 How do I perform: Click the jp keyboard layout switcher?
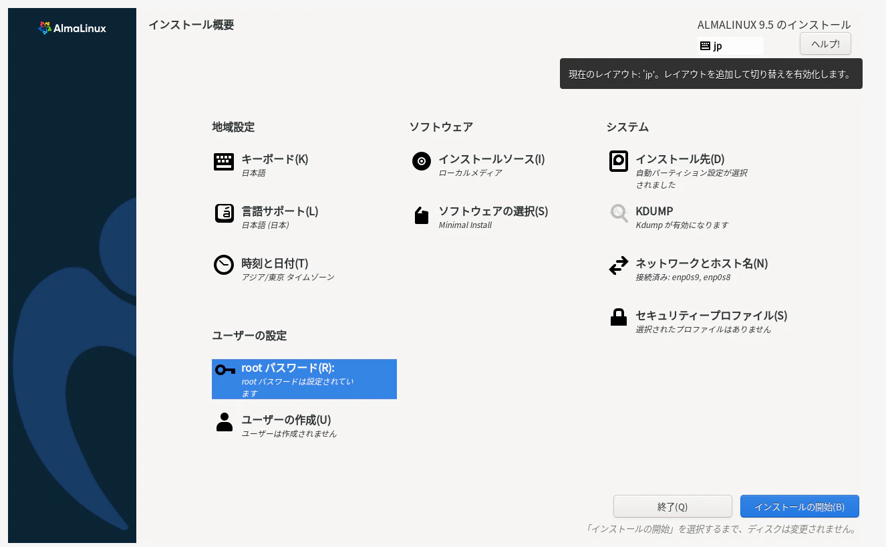[x=730, y=46]
